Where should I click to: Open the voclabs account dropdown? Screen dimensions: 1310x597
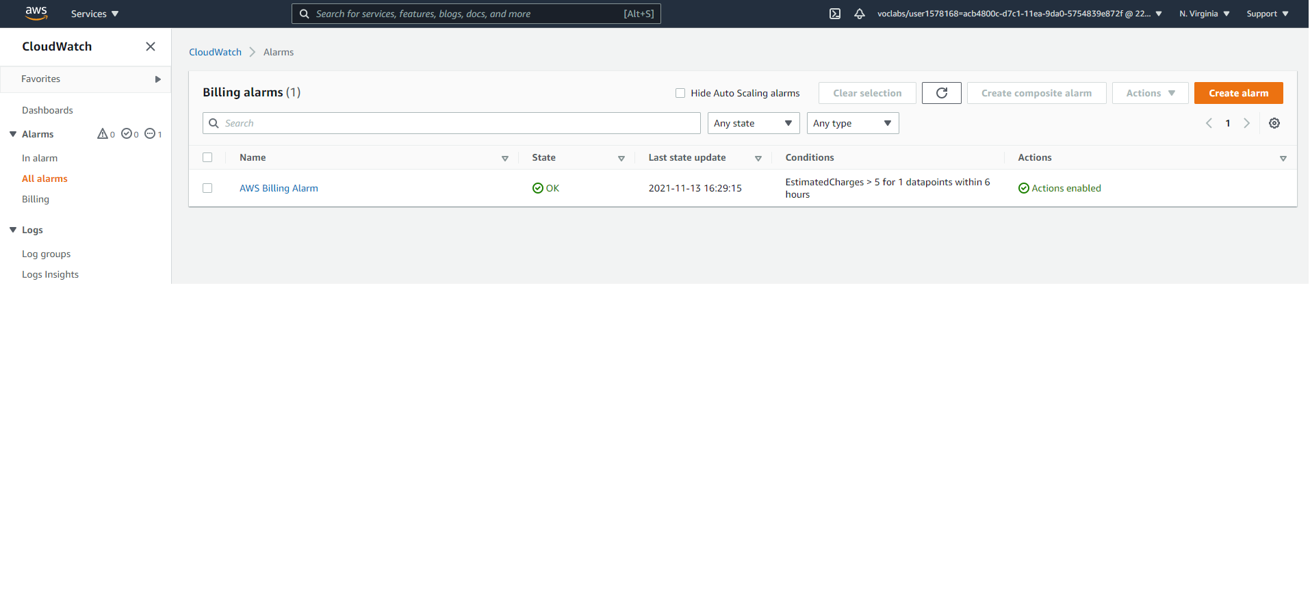tap(1020, 14)
